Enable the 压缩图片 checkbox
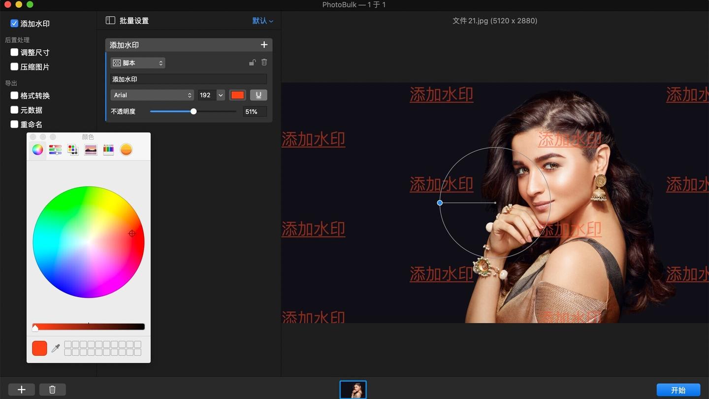The height and width of the screenshot is (399, 709). (x=14, y=66)
